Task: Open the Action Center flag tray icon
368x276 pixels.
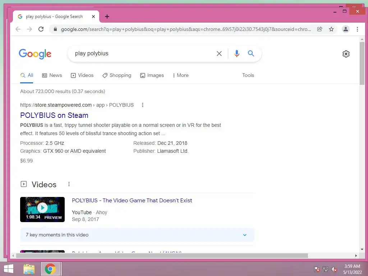Action: 317,269
